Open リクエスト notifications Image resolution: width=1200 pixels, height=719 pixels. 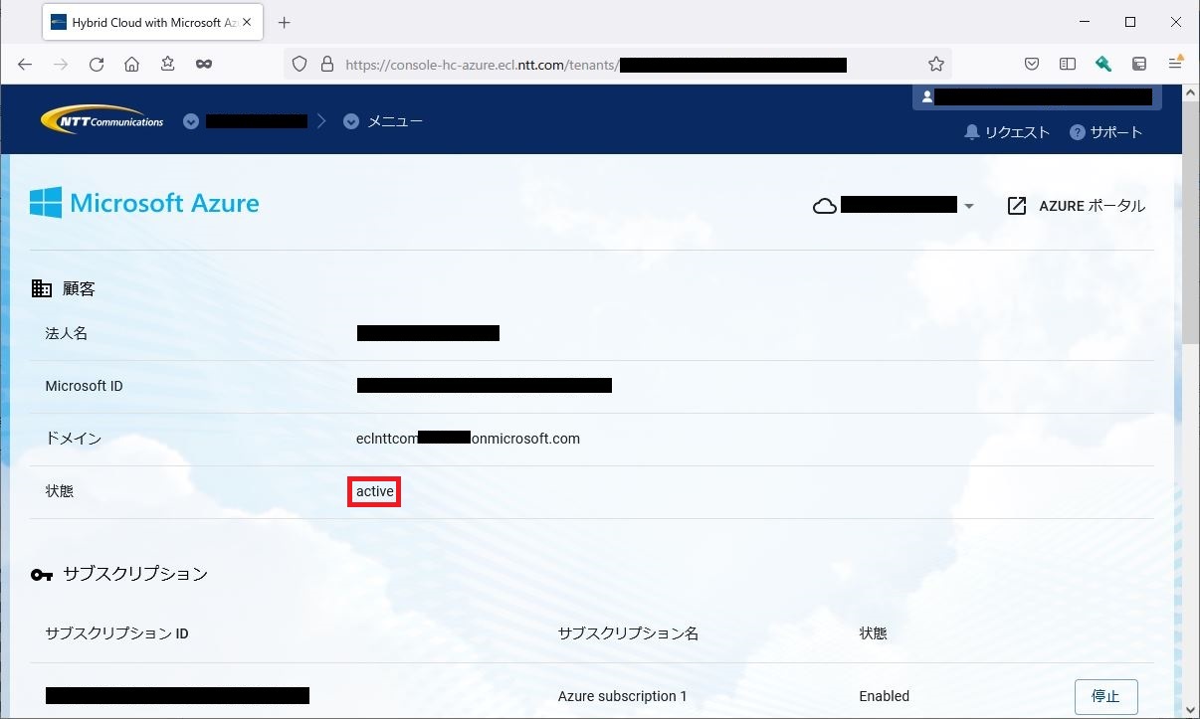(x=1007, y=132)
